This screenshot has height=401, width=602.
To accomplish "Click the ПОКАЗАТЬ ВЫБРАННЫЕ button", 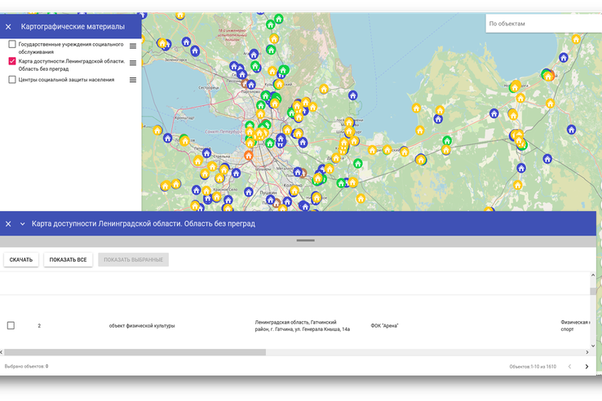I will 133,260.
